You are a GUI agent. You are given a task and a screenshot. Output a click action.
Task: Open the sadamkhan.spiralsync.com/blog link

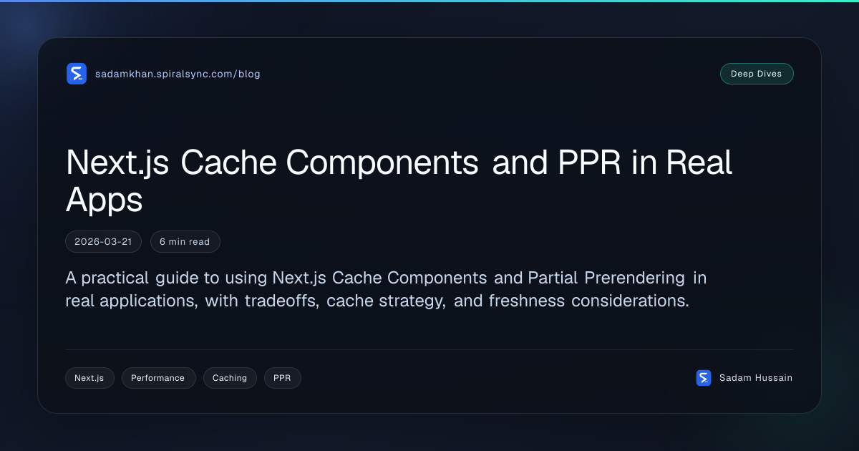click(x=178, y=74)
